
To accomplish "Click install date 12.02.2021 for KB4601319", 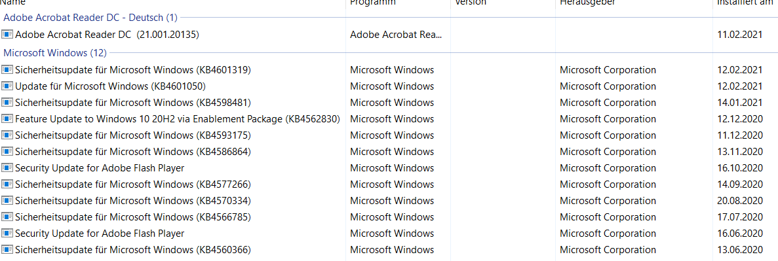I will point(740,70).
